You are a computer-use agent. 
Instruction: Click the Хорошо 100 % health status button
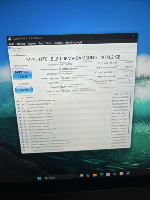coord(22,74)
